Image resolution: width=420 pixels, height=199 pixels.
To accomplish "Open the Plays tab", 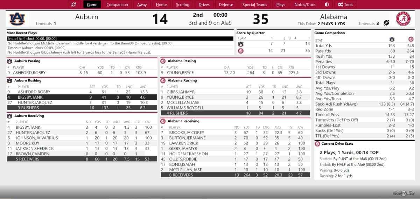I will pyautogui.click(x=281, y=5).
